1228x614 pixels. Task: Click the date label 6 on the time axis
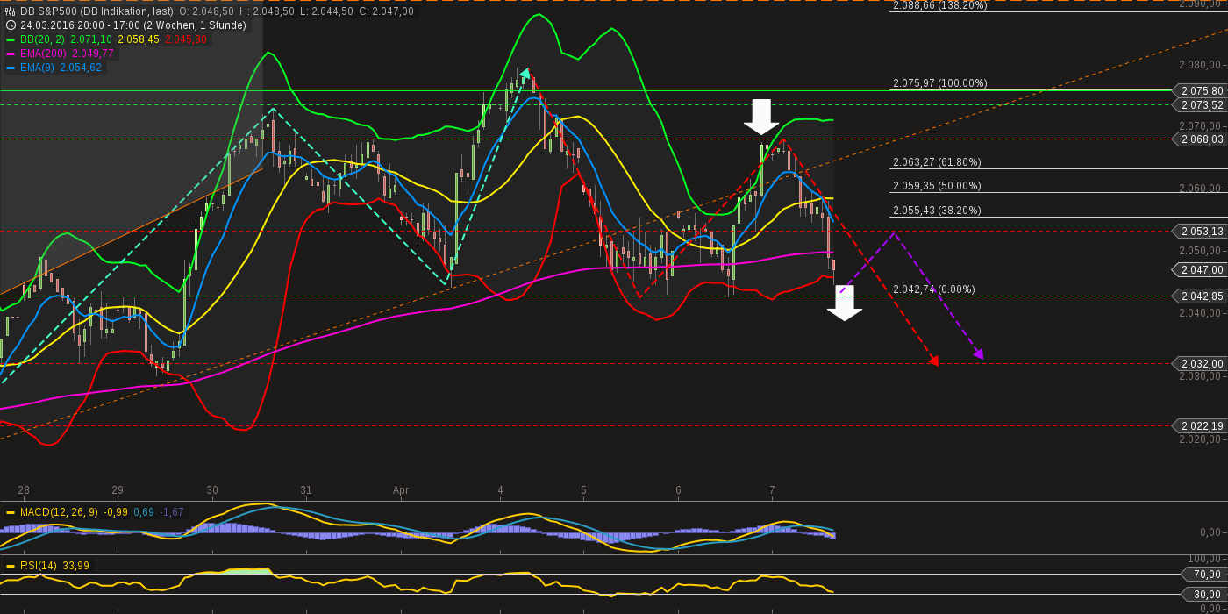click(x=678, y=490)
